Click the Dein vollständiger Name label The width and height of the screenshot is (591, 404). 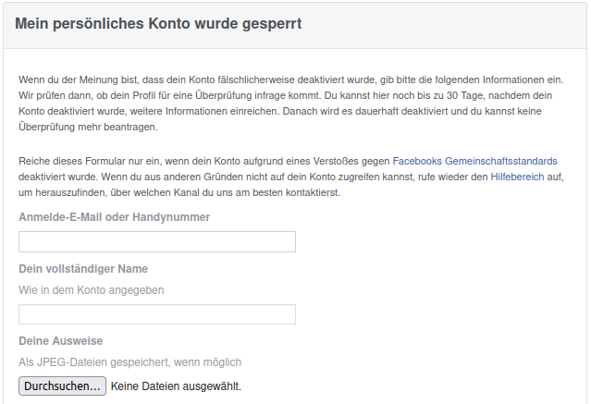(83, 269)
